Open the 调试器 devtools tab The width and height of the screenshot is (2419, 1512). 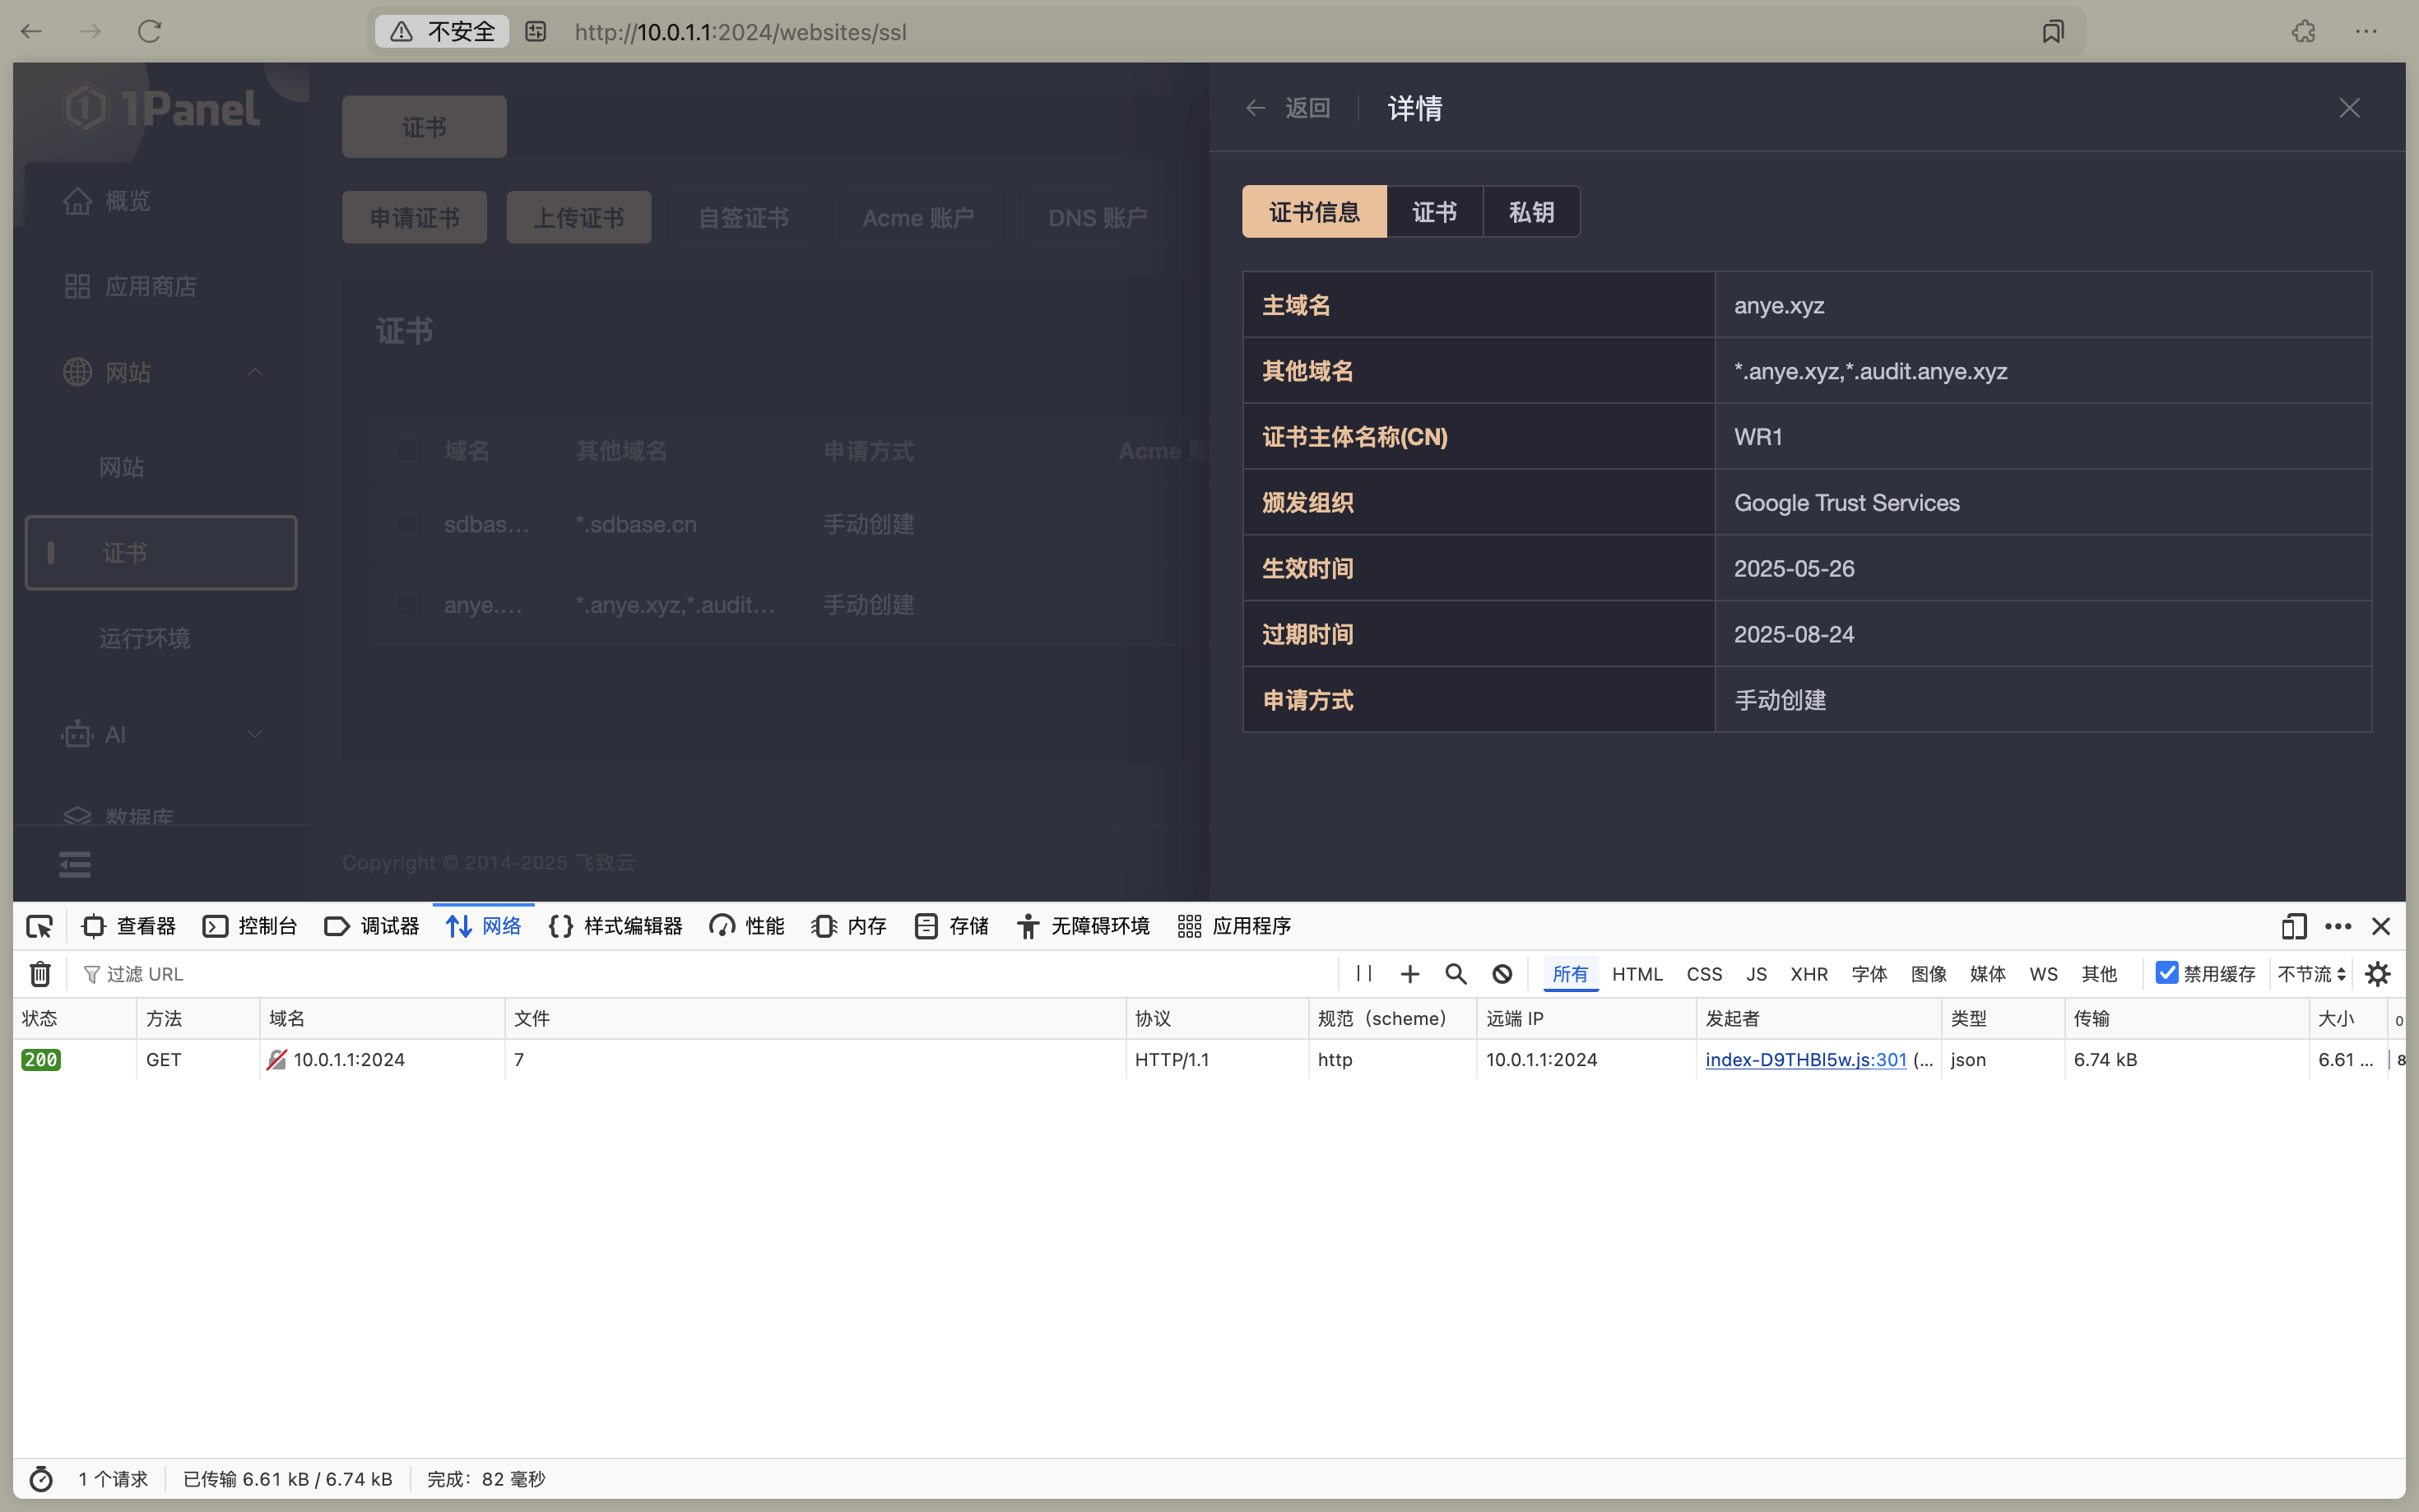pyautogui.click(x=372, y=926)
